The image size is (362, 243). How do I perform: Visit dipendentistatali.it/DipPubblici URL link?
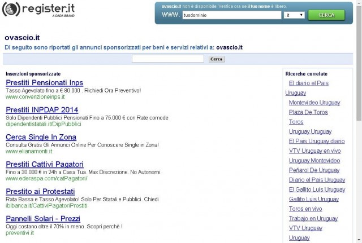44,124
